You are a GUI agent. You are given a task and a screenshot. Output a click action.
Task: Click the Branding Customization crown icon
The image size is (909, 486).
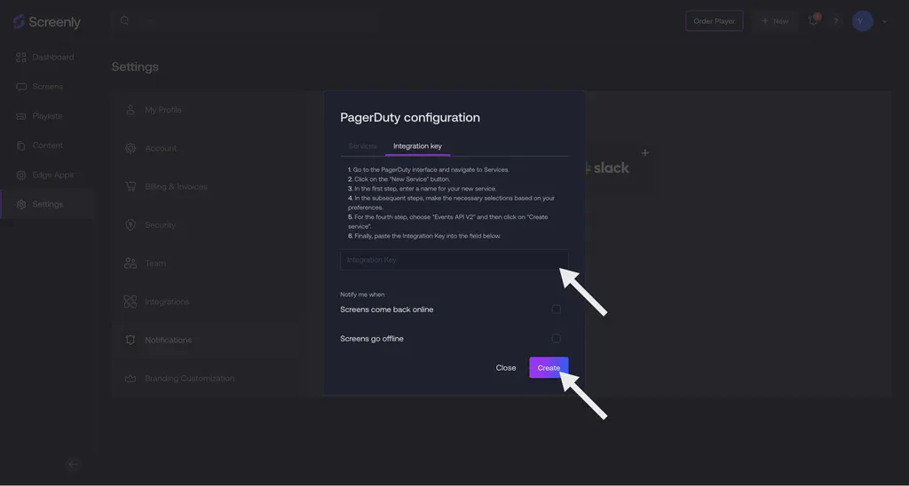click(130, 379)
